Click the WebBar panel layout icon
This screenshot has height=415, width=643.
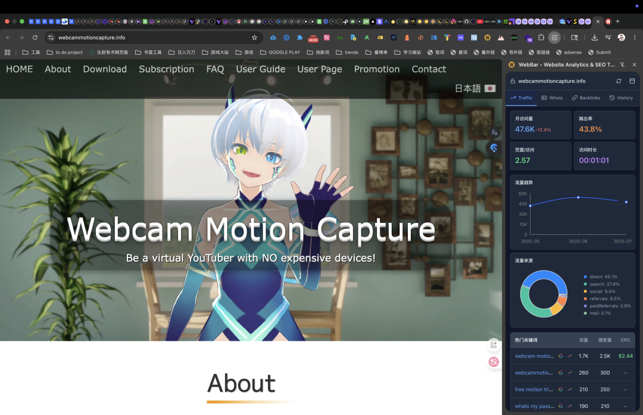tap(632, 81)
